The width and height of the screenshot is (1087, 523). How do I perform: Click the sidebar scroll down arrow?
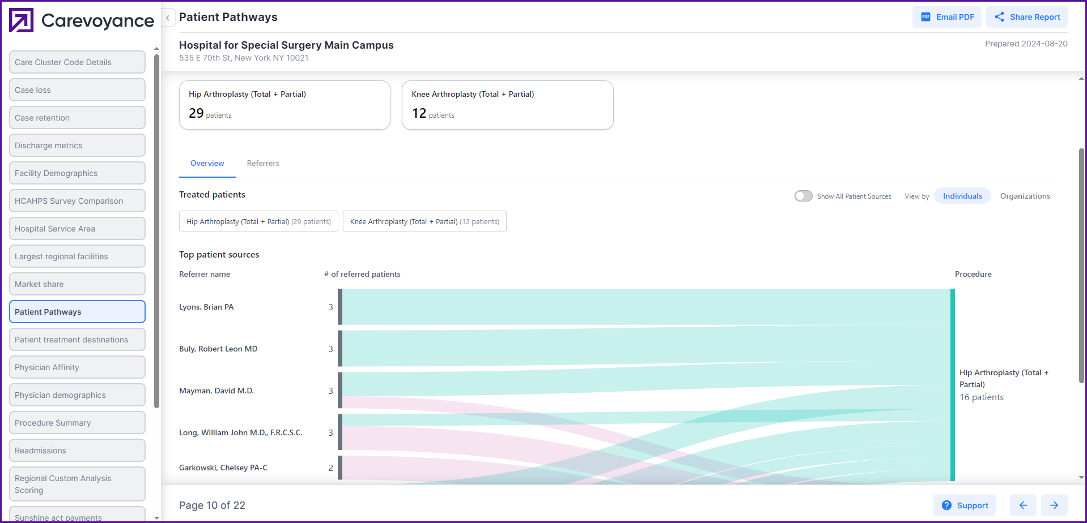tap(157, 517)
